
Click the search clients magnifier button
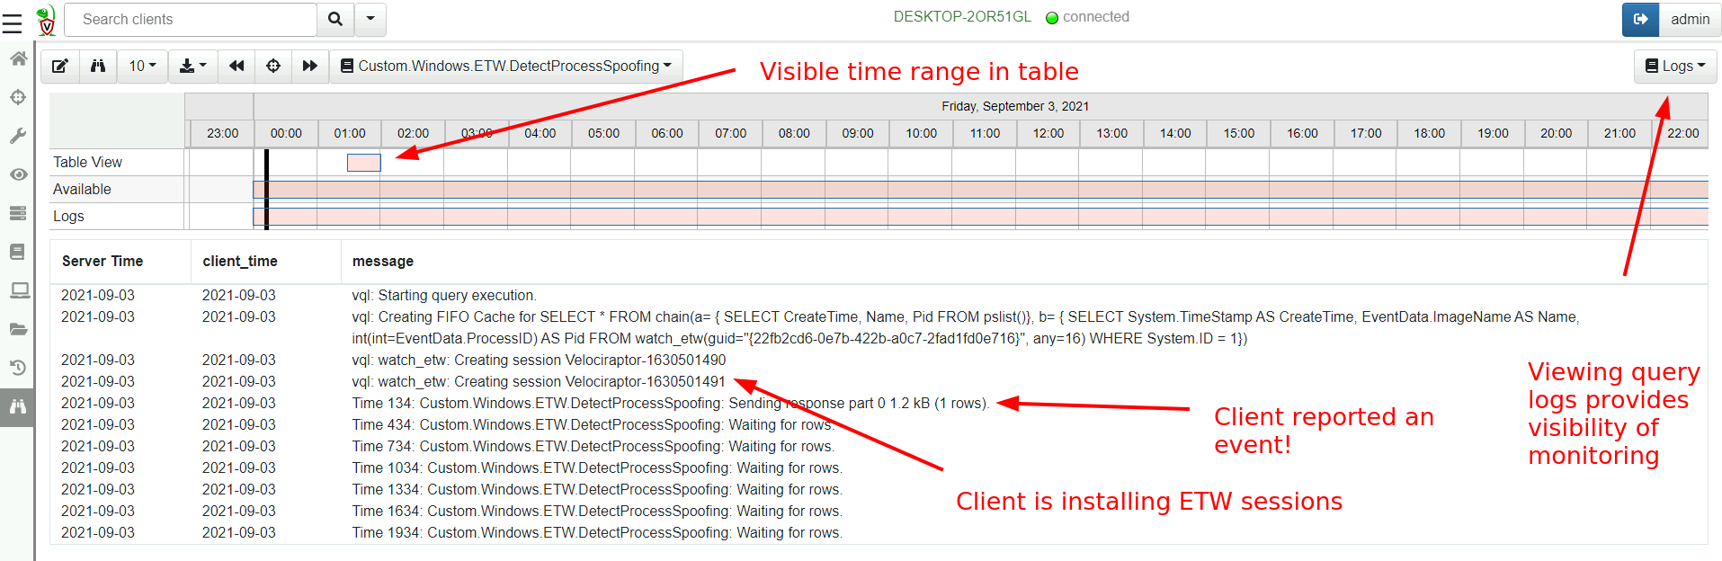coord(335,19)
